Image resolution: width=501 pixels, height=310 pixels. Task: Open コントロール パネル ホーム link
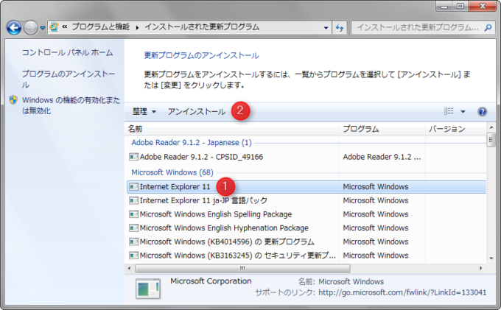(67, 53)
